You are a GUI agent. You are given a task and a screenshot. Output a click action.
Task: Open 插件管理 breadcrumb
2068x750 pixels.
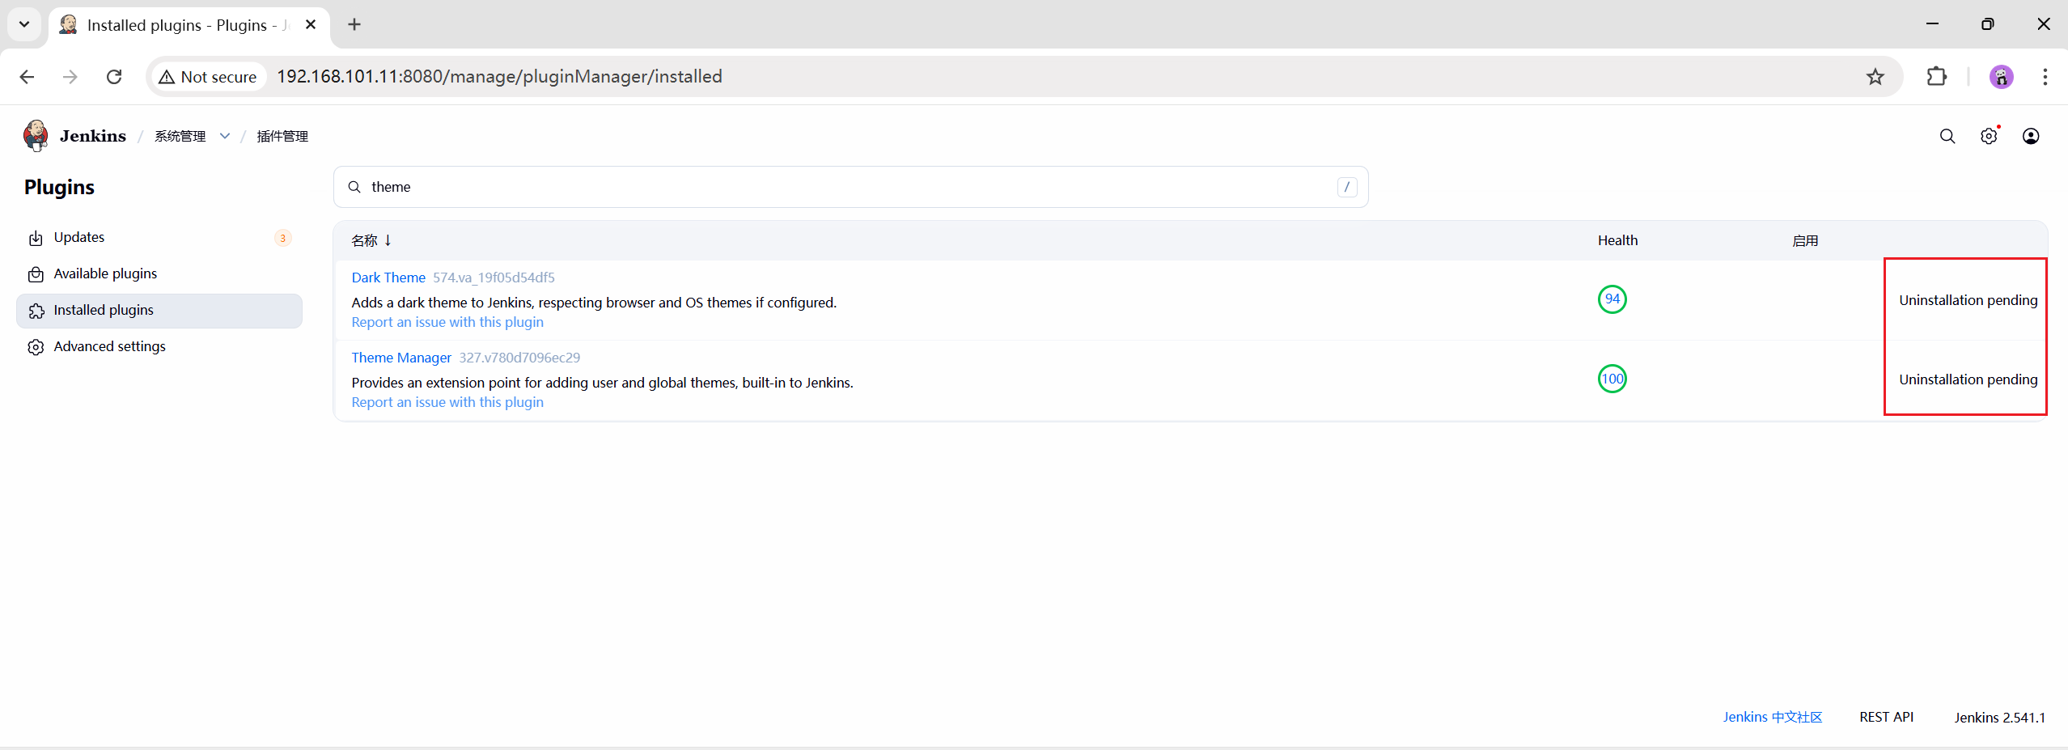(x=282, y=136)
